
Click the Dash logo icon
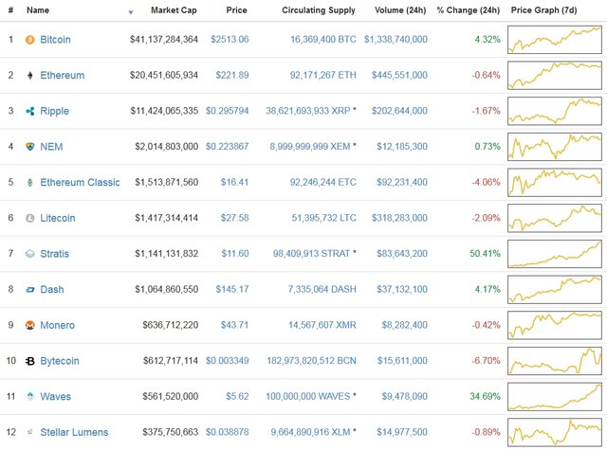point(29,290)
